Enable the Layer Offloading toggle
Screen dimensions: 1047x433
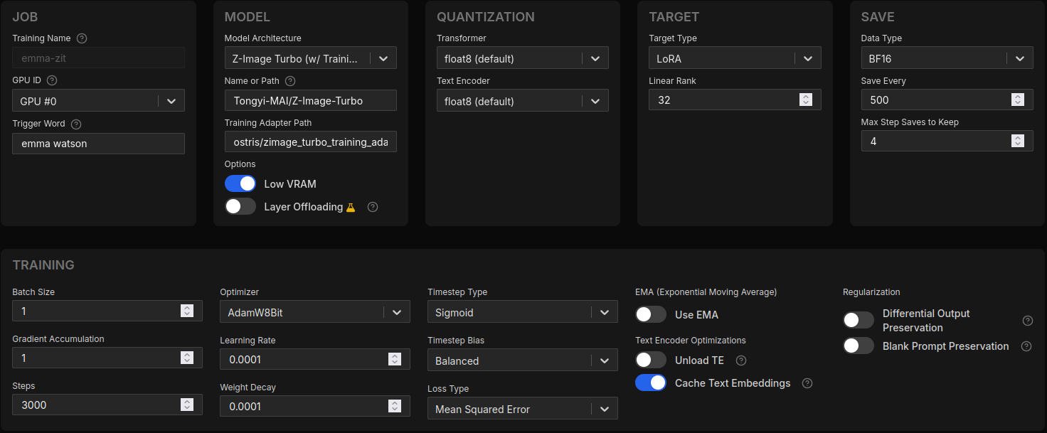[240, 206]
